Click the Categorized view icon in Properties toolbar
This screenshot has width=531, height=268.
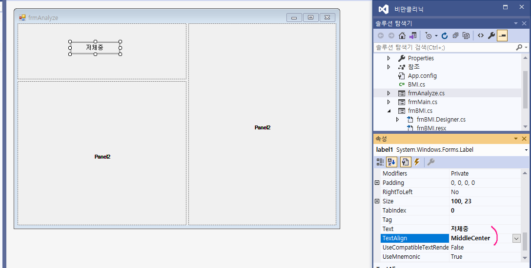(380, 162)
